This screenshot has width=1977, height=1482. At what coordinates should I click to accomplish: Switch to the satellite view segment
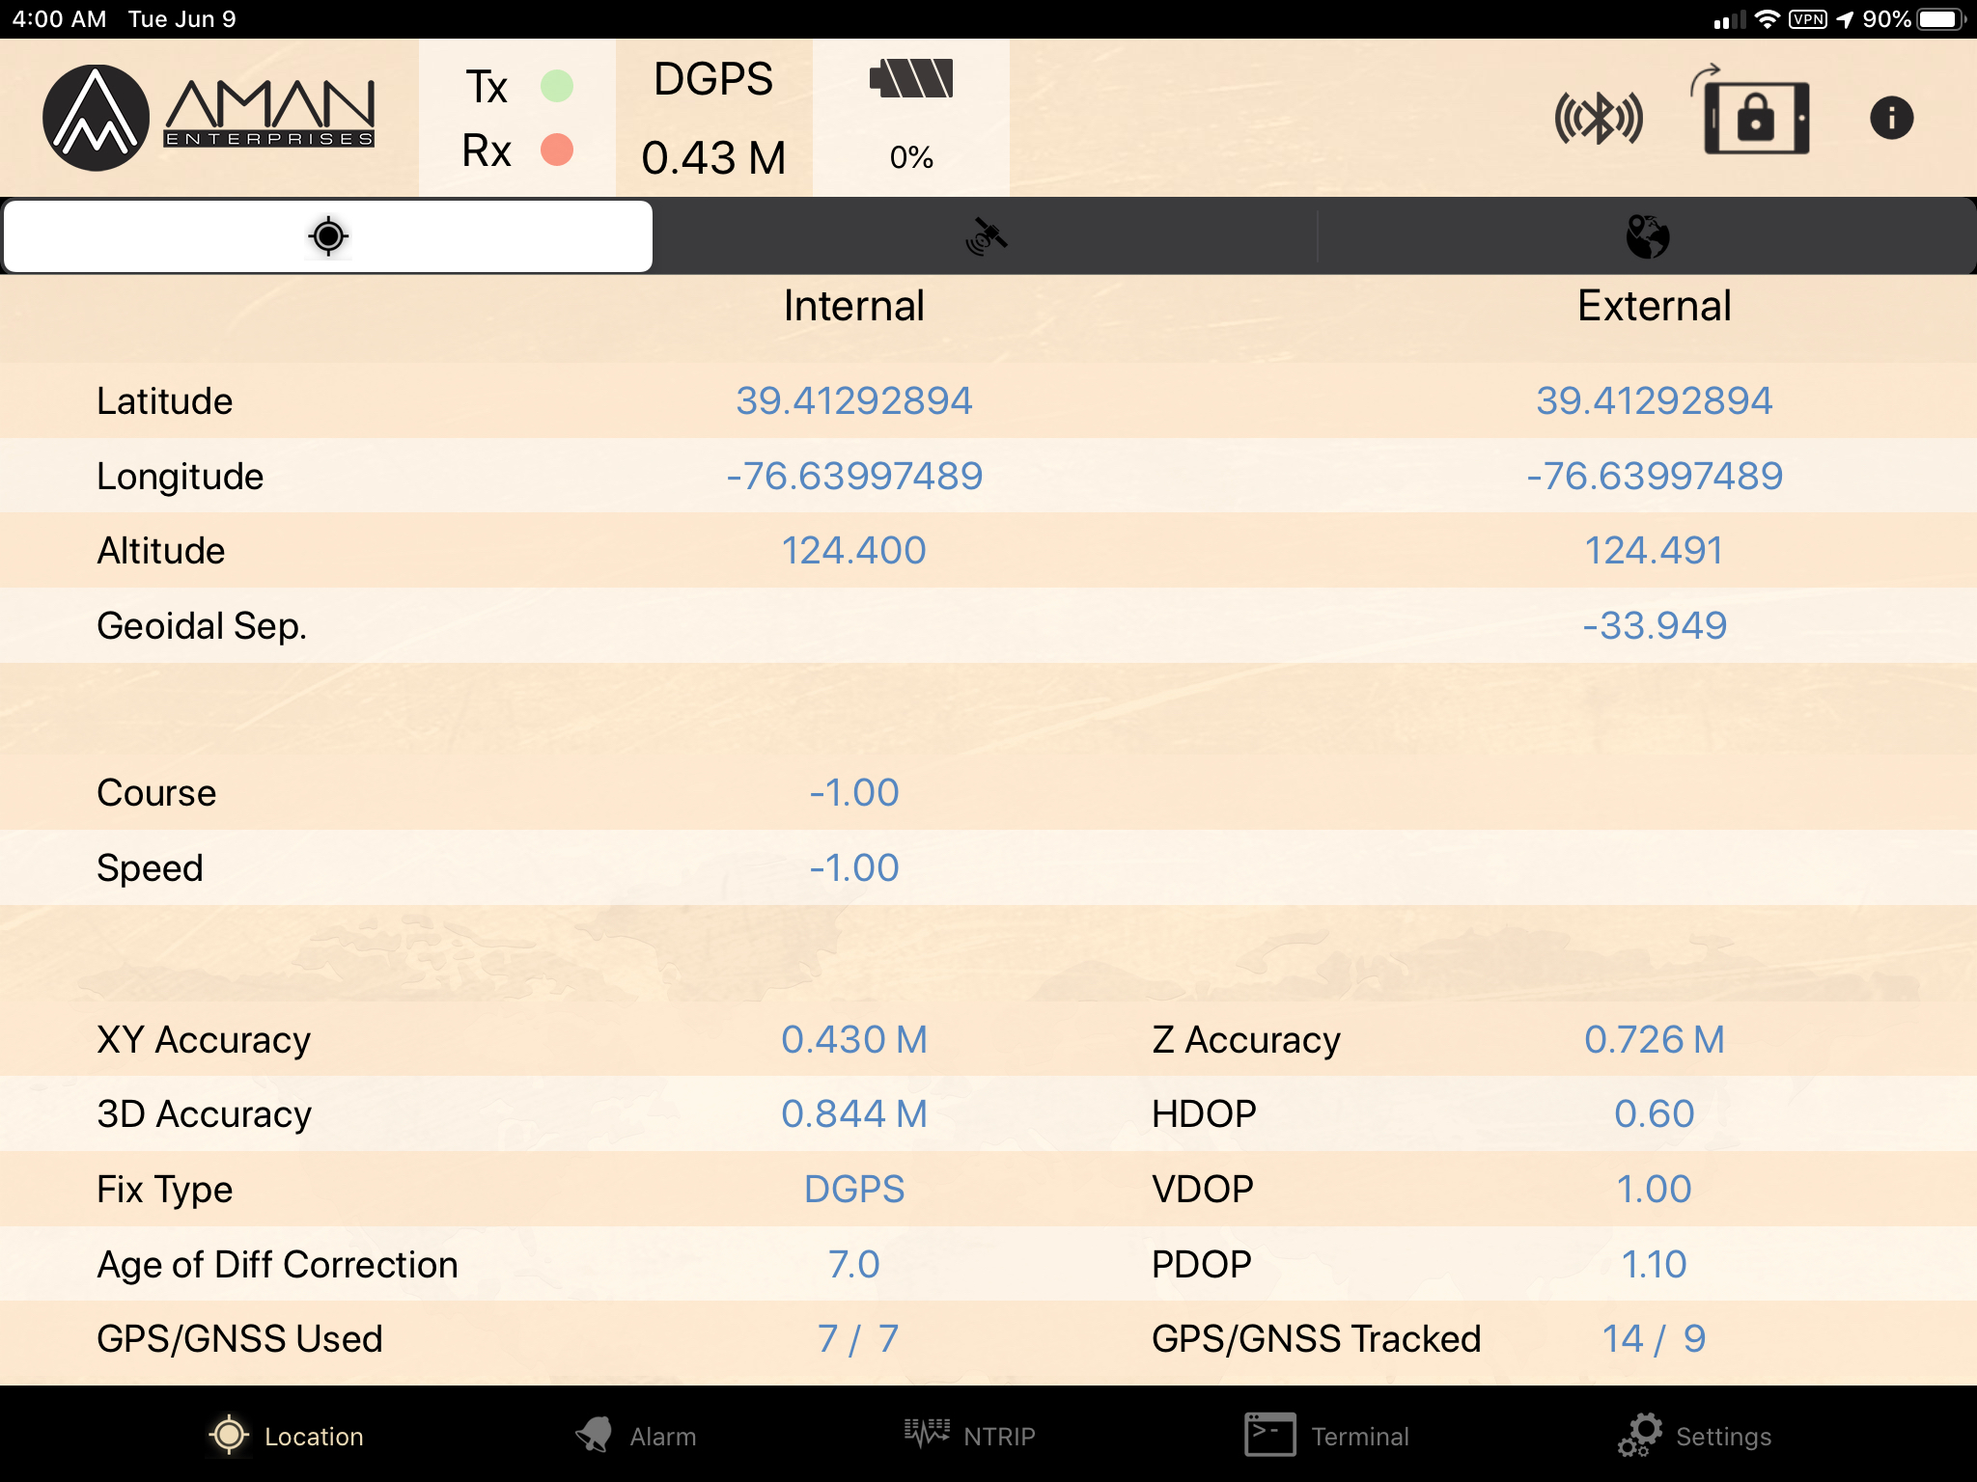tap(986, 236)
